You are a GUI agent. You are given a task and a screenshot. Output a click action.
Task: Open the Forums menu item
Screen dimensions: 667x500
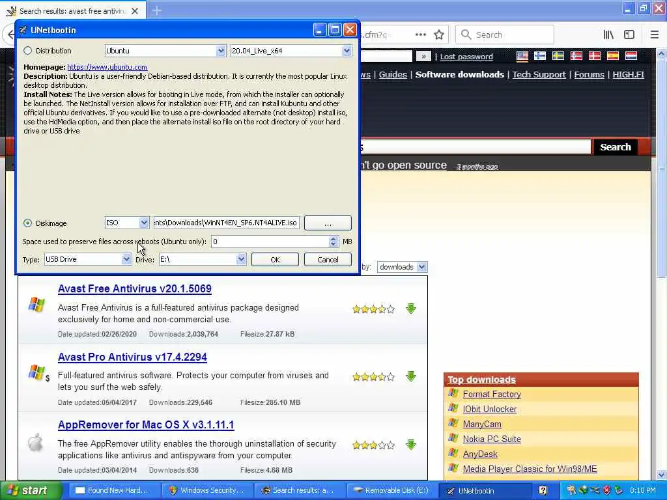click(589, 75)
